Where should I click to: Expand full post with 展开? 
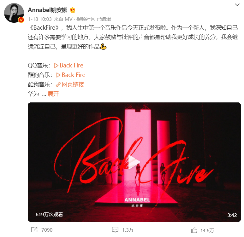(x=53, y=94)
